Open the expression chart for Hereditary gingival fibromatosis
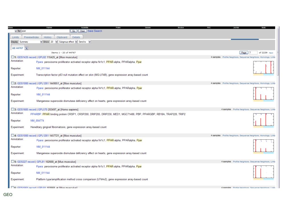Image resolution: width=291 pixels, height=218 pixels. [x=263, y=120]
